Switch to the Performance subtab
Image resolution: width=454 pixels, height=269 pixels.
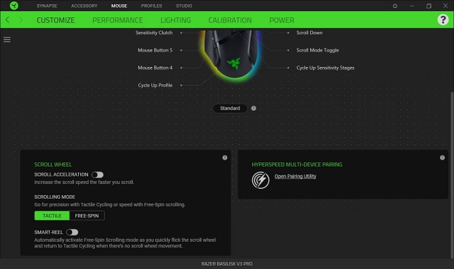click(x=117, y=20)
